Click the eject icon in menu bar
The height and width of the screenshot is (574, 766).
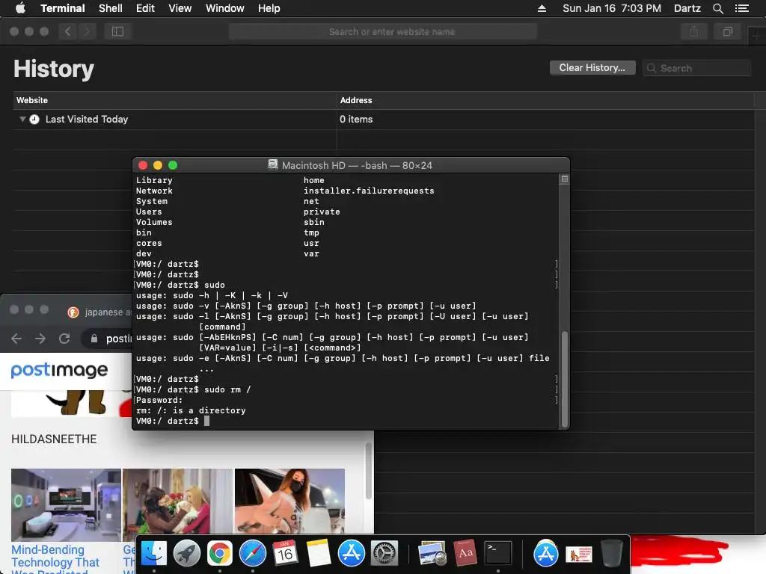pos(542,8)
